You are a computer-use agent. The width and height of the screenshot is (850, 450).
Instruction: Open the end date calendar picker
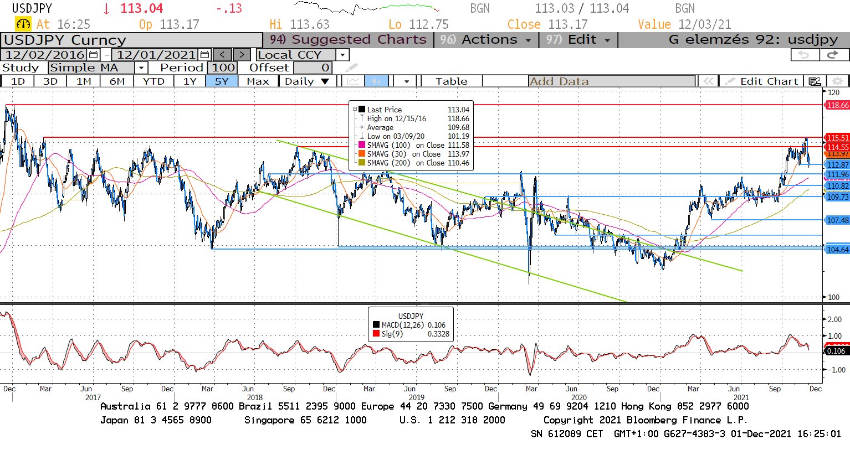[204, 55]
